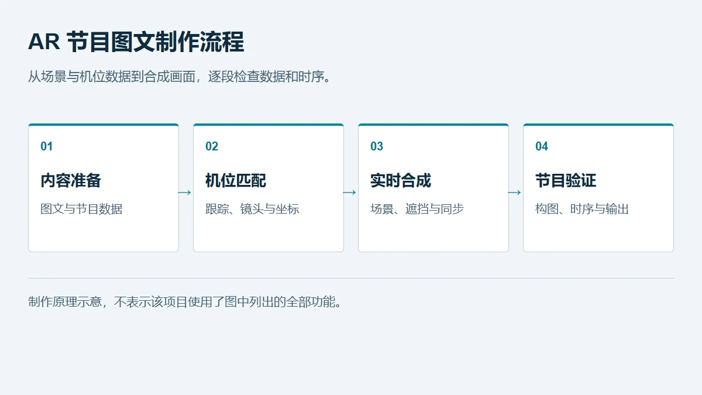This screenshot has width=702, height=395.
Task: Select step number "02"
Action: coord(212,146)
